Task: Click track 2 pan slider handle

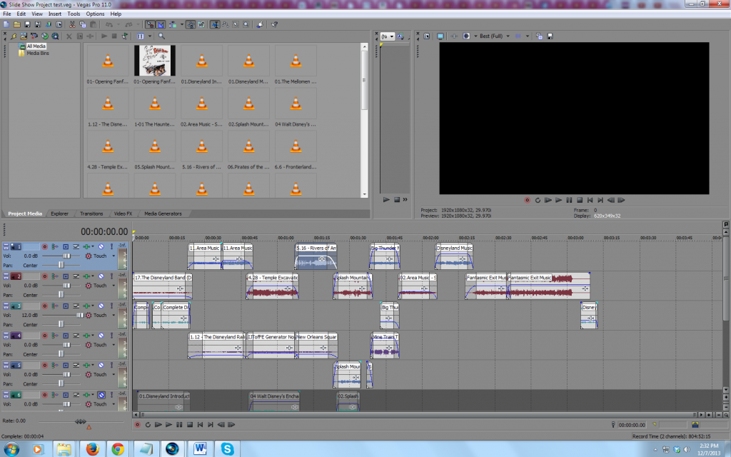Action: point(61,295)
